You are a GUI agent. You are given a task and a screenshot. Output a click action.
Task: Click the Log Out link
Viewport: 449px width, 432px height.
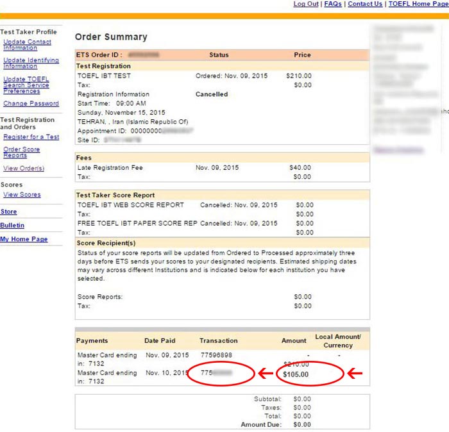[305, 4]
